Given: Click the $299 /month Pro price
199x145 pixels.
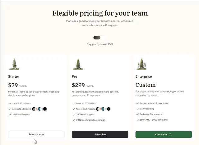Looking at the screenshot, I should (83, 85).
